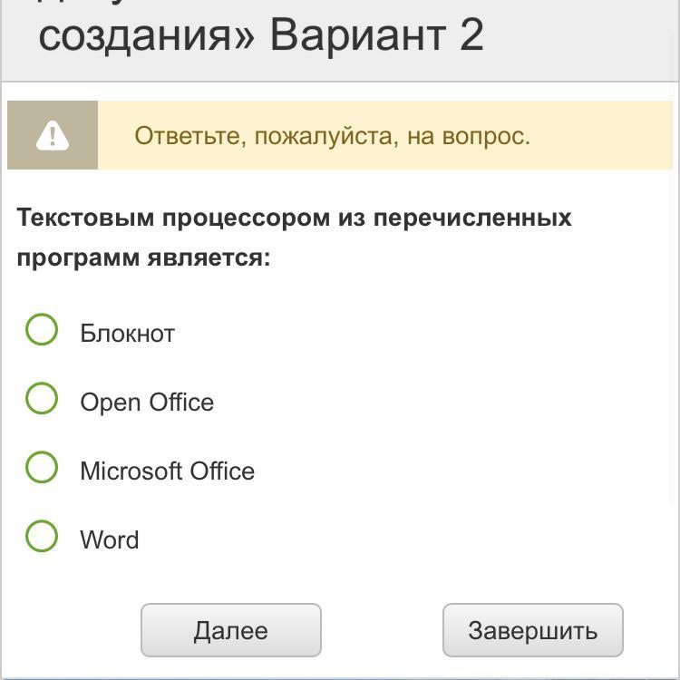The image size is (680, 680).
Task: Click the word "перечисленных" in the question
Action: point(472,219)
